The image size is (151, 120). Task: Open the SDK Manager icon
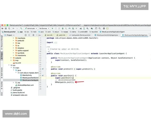click(x=87, y=28)
